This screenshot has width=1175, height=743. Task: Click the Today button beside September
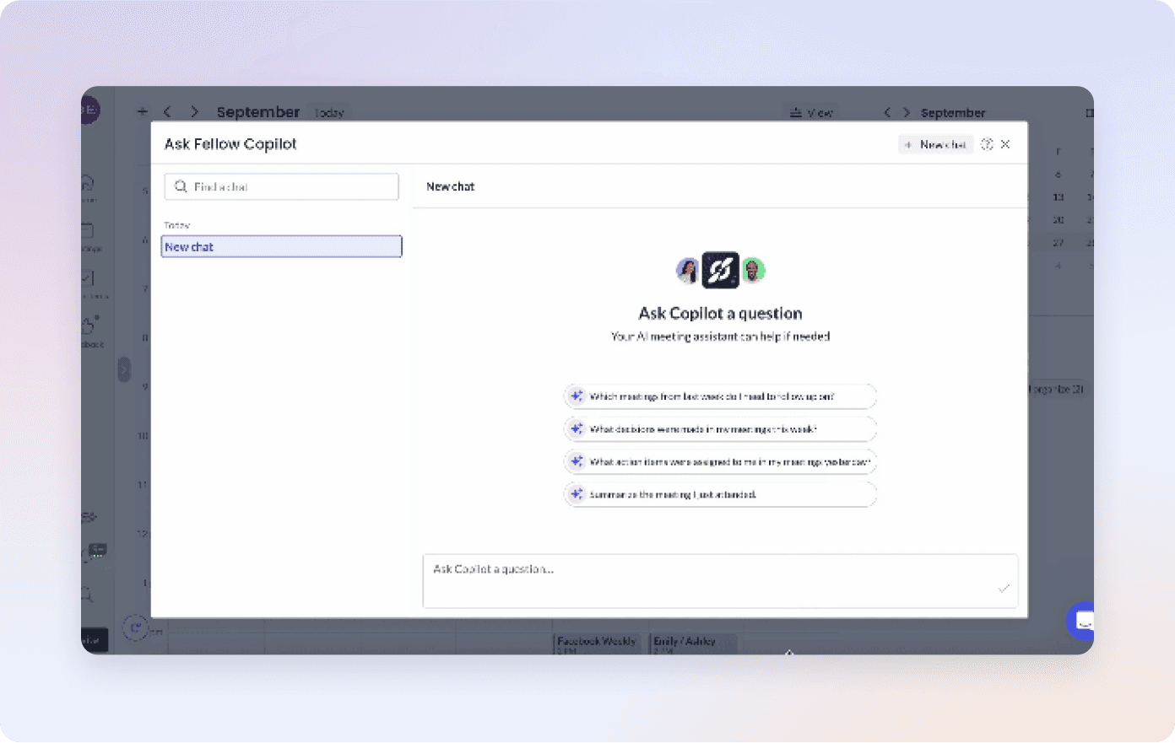329,113
